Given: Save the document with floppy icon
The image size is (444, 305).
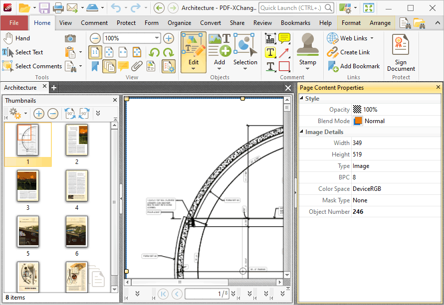Looking at the screenshot, I should pyautogui.click(x=44, y=8).
